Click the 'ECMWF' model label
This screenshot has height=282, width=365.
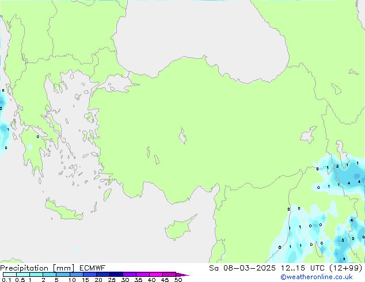(x=93, y=268)
